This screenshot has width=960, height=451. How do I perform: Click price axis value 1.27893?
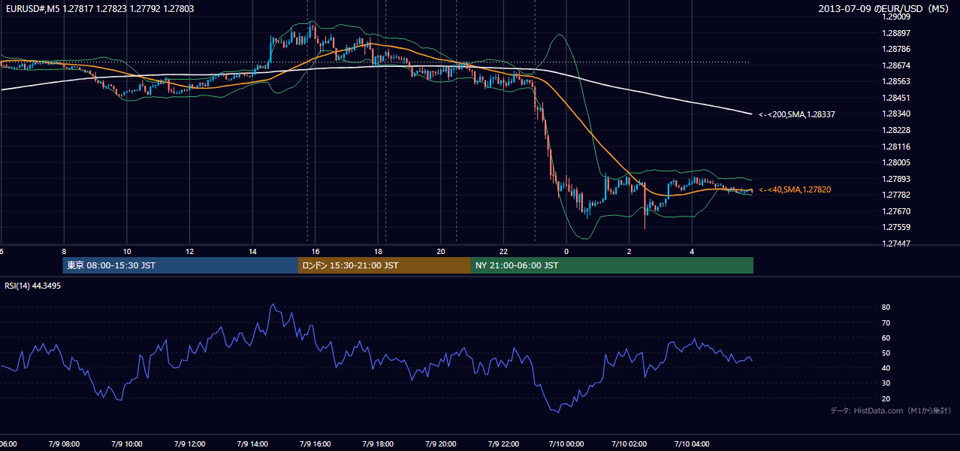pyautogui.click(x=895, y=179)
